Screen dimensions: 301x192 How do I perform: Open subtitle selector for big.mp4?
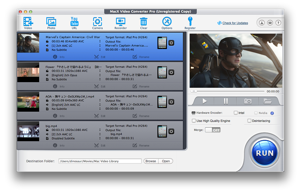point(100,138)
